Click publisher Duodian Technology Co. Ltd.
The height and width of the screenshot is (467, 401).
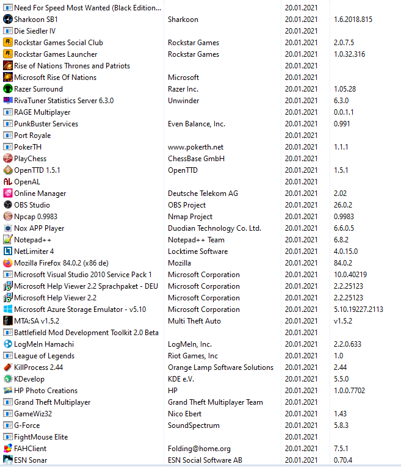point(215,228)
